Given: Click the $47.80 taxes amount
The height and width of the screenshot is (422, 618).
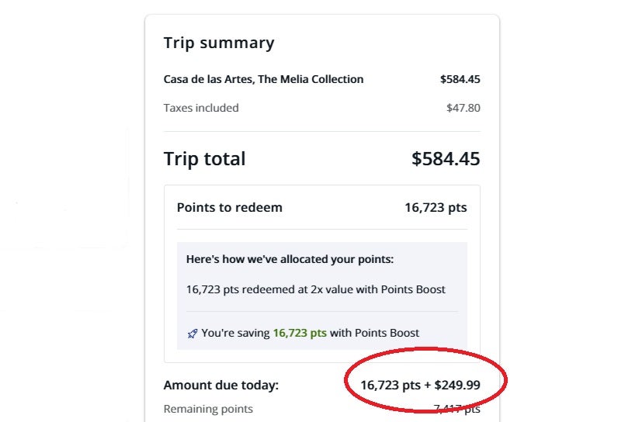Looking at the screenshot, I should point(463,108).
